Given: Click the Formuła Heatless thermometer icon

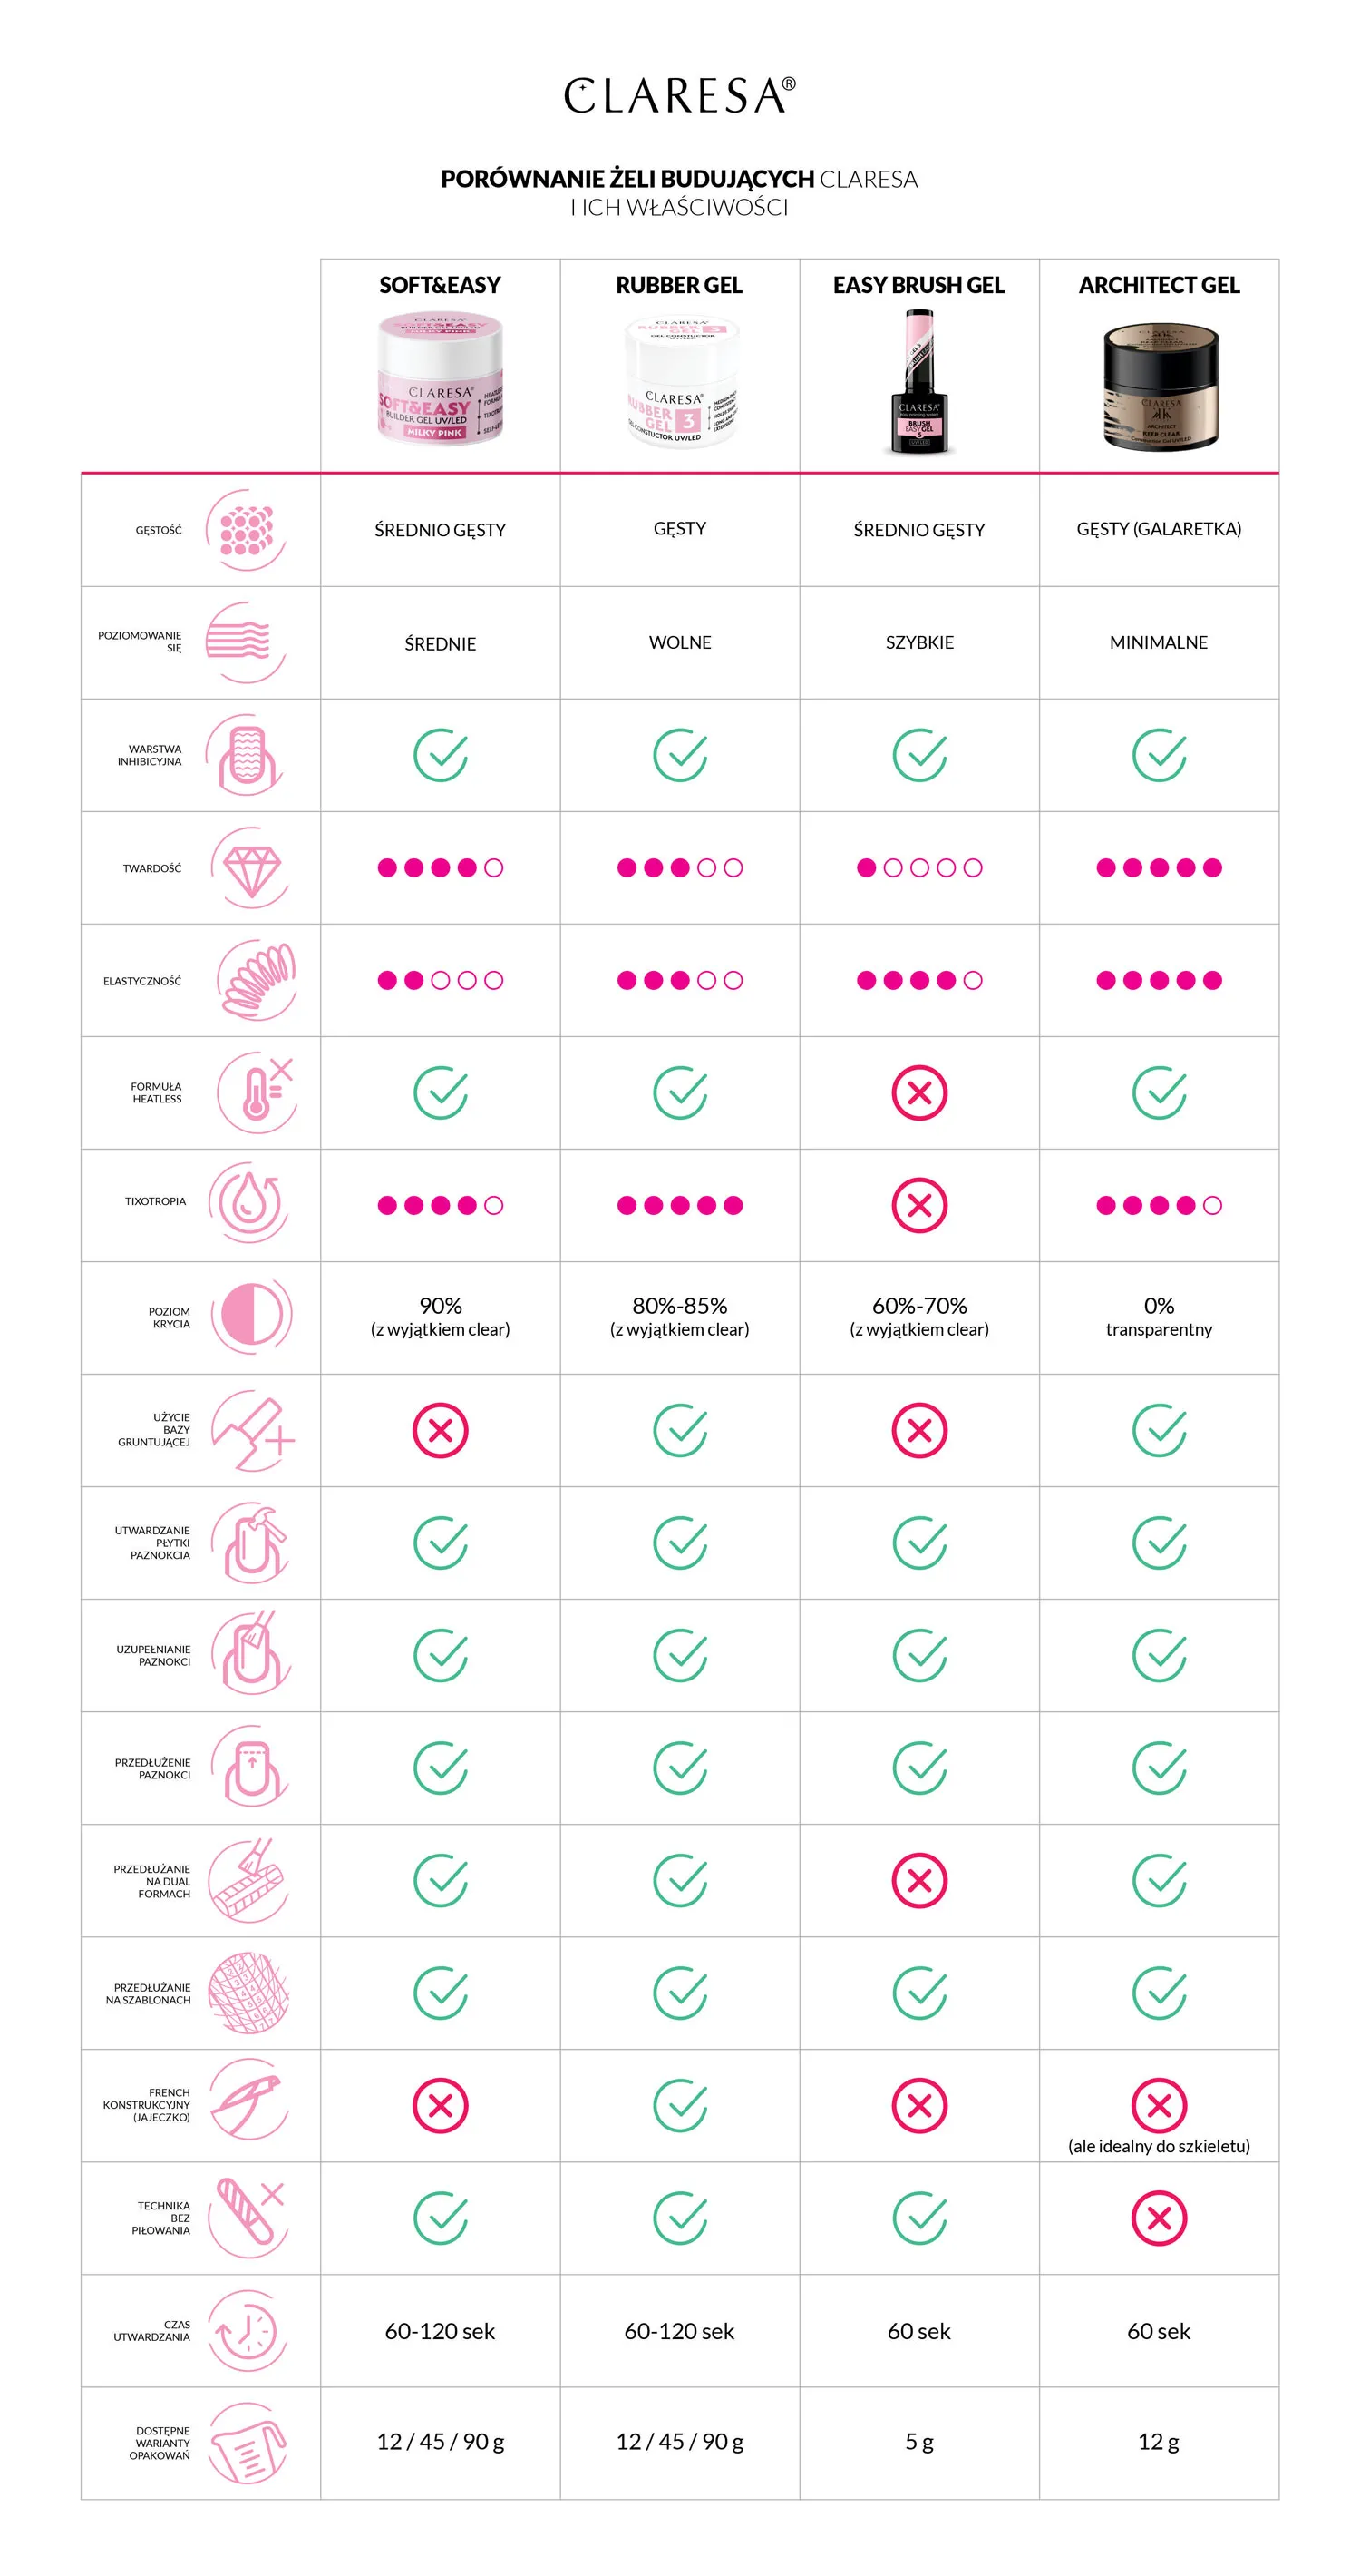Looking at the screenshot, I should 257,1093.
